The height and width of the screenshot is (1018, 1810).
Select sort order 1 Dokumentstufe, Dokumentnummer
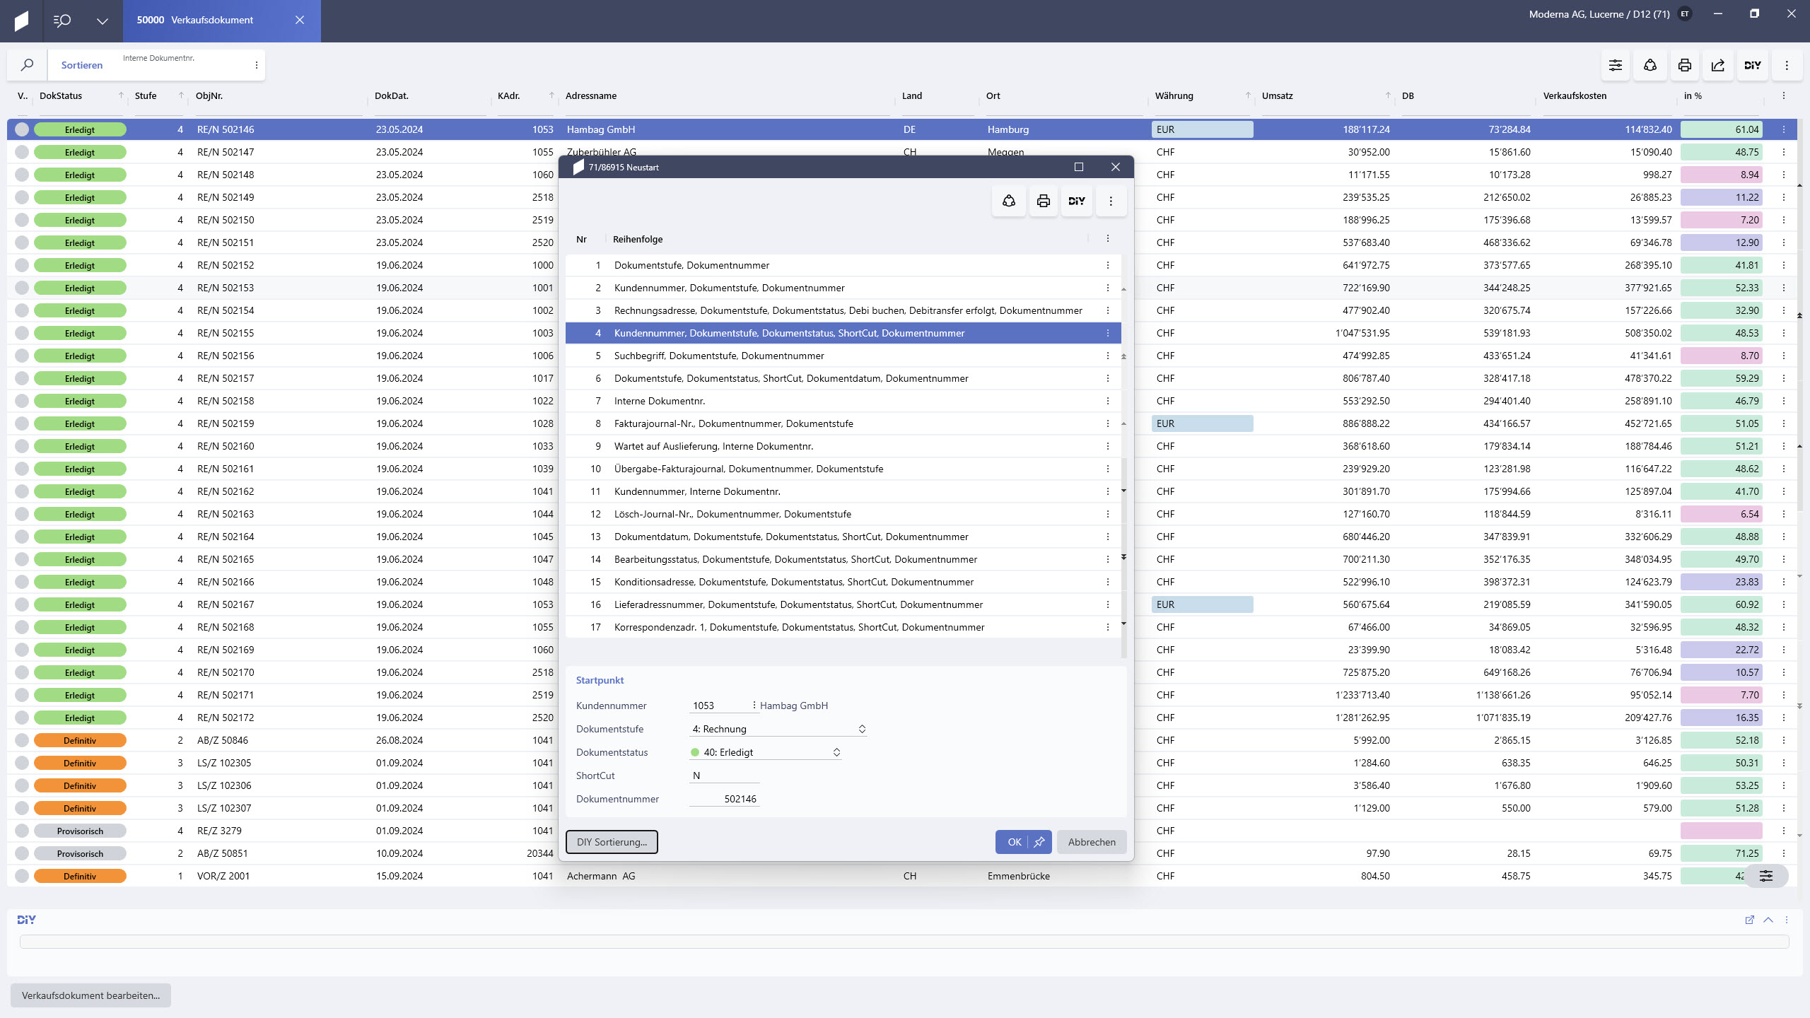click(x=843, y=265)
